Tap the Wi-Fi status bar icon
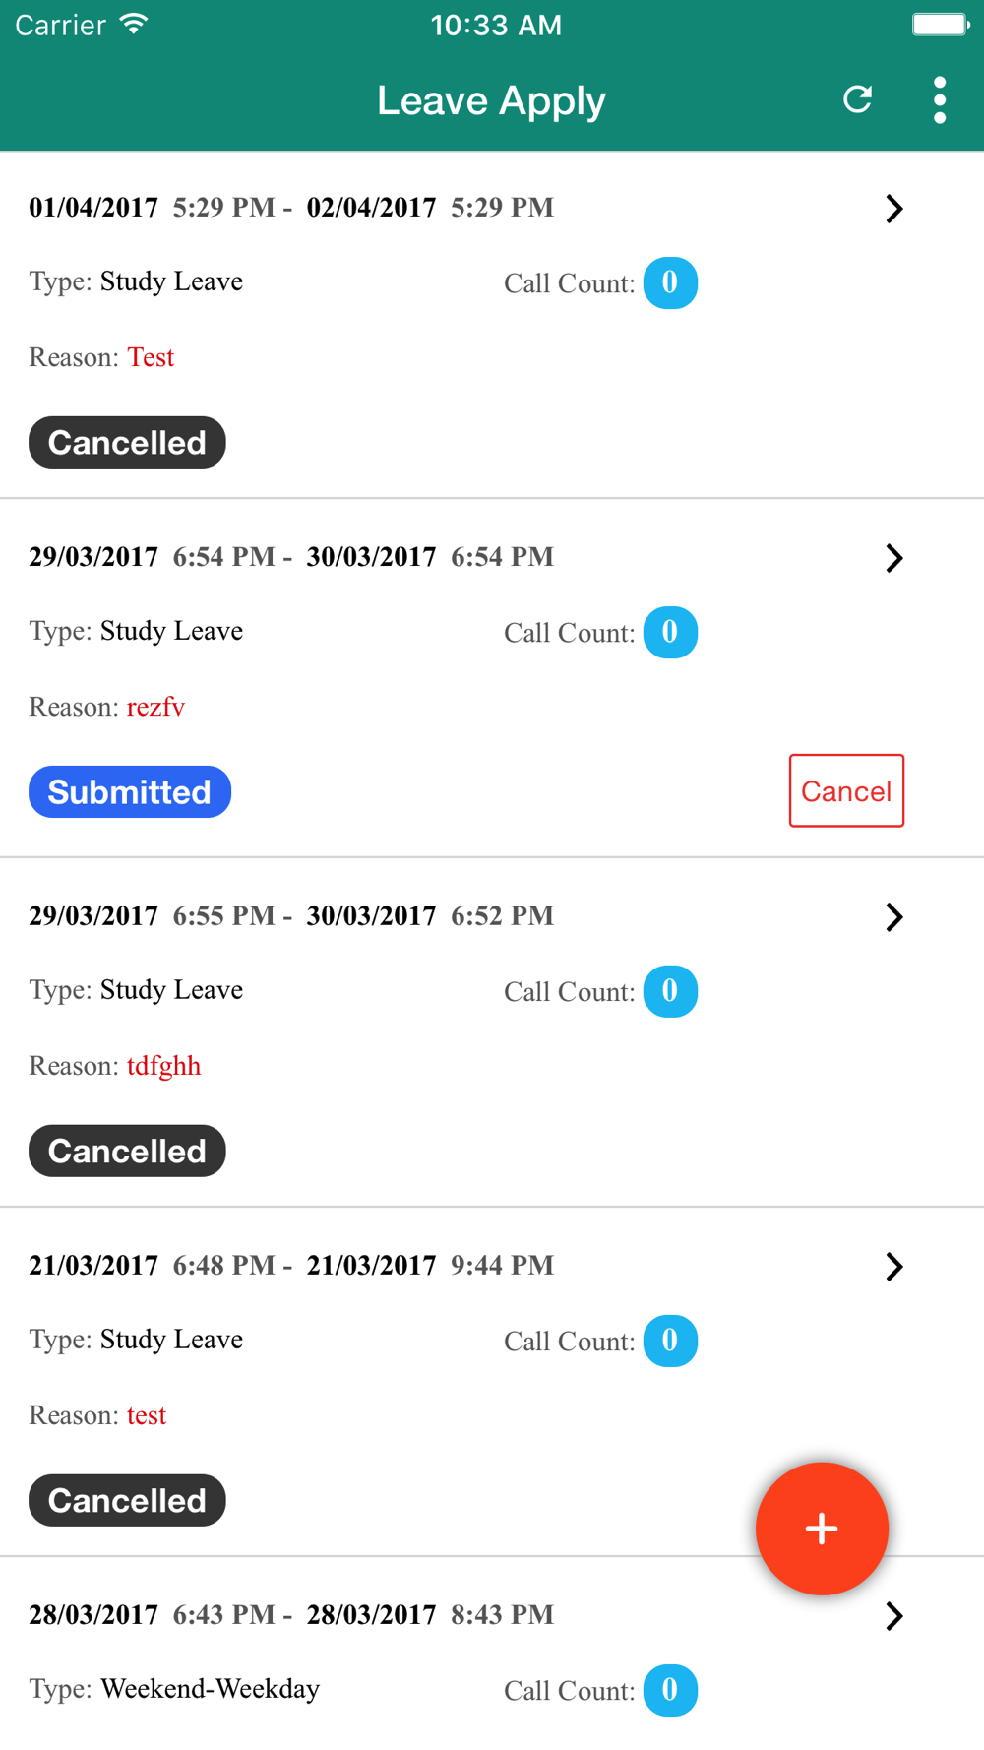Screen dimensions: 984x1750 click(x=134, y=25)
